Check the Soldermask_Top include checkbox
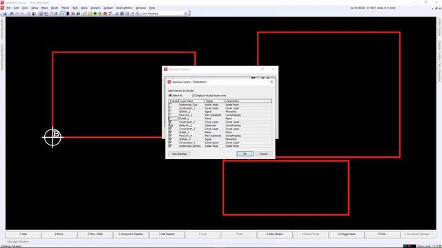This screenshot has height=248, width=442. (x=170, y=105)
